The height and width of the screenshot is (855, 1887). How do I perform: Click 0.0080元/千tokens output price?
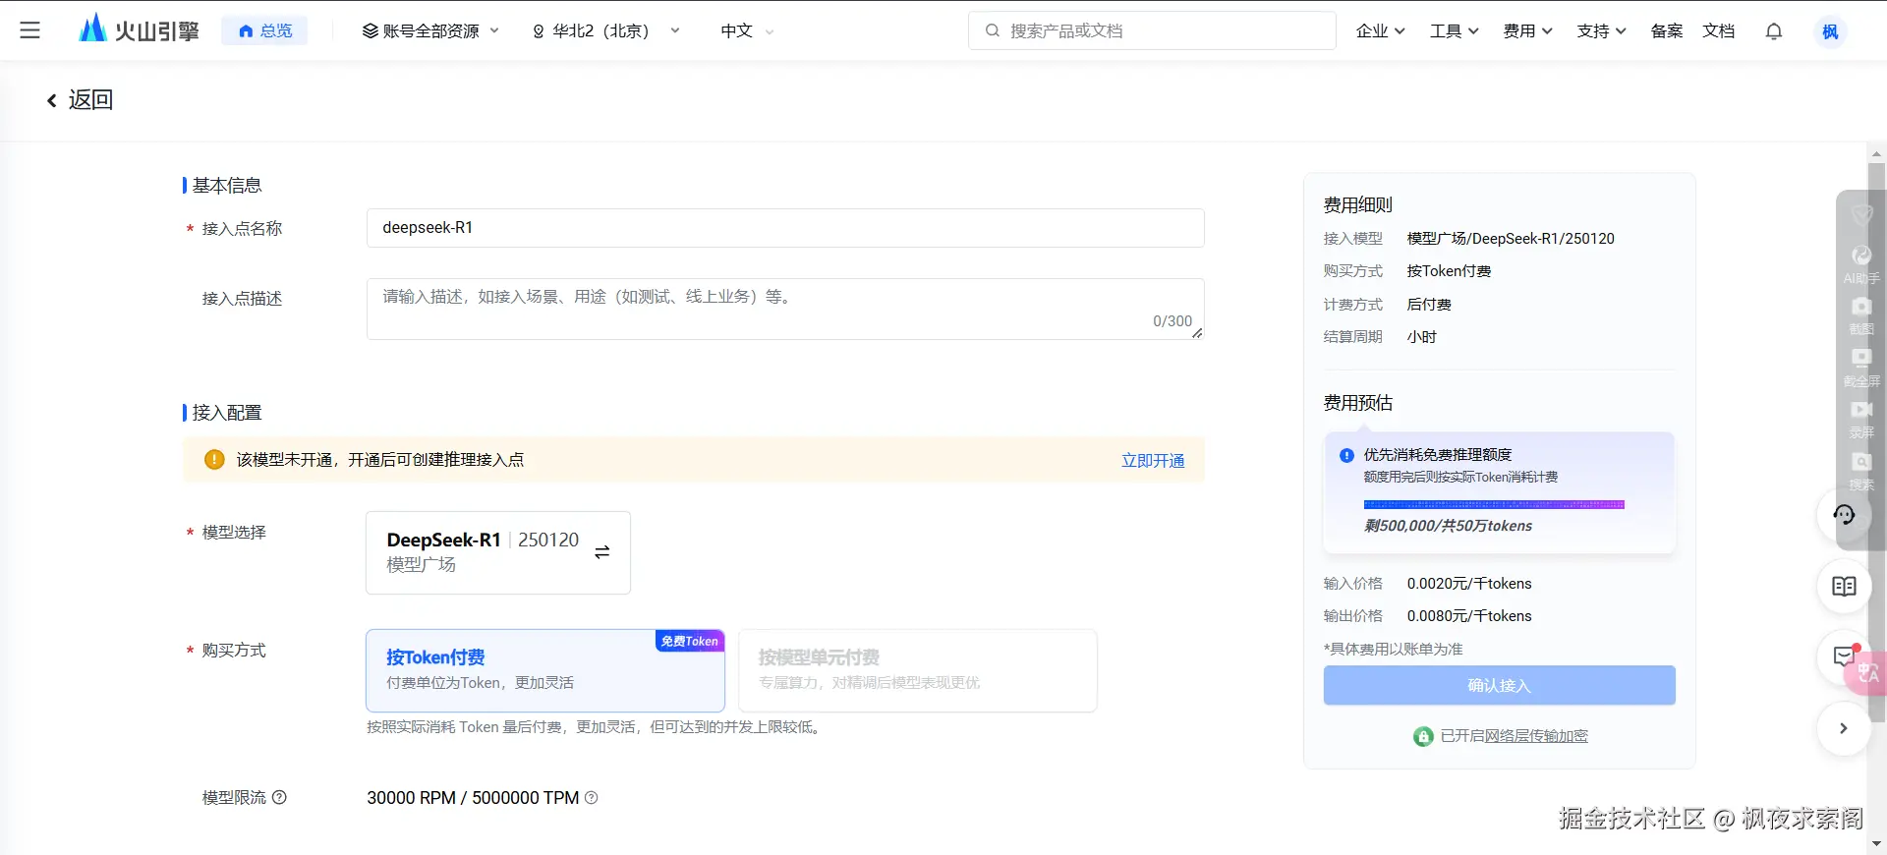pyautogui.click(x=1469, y=616)
